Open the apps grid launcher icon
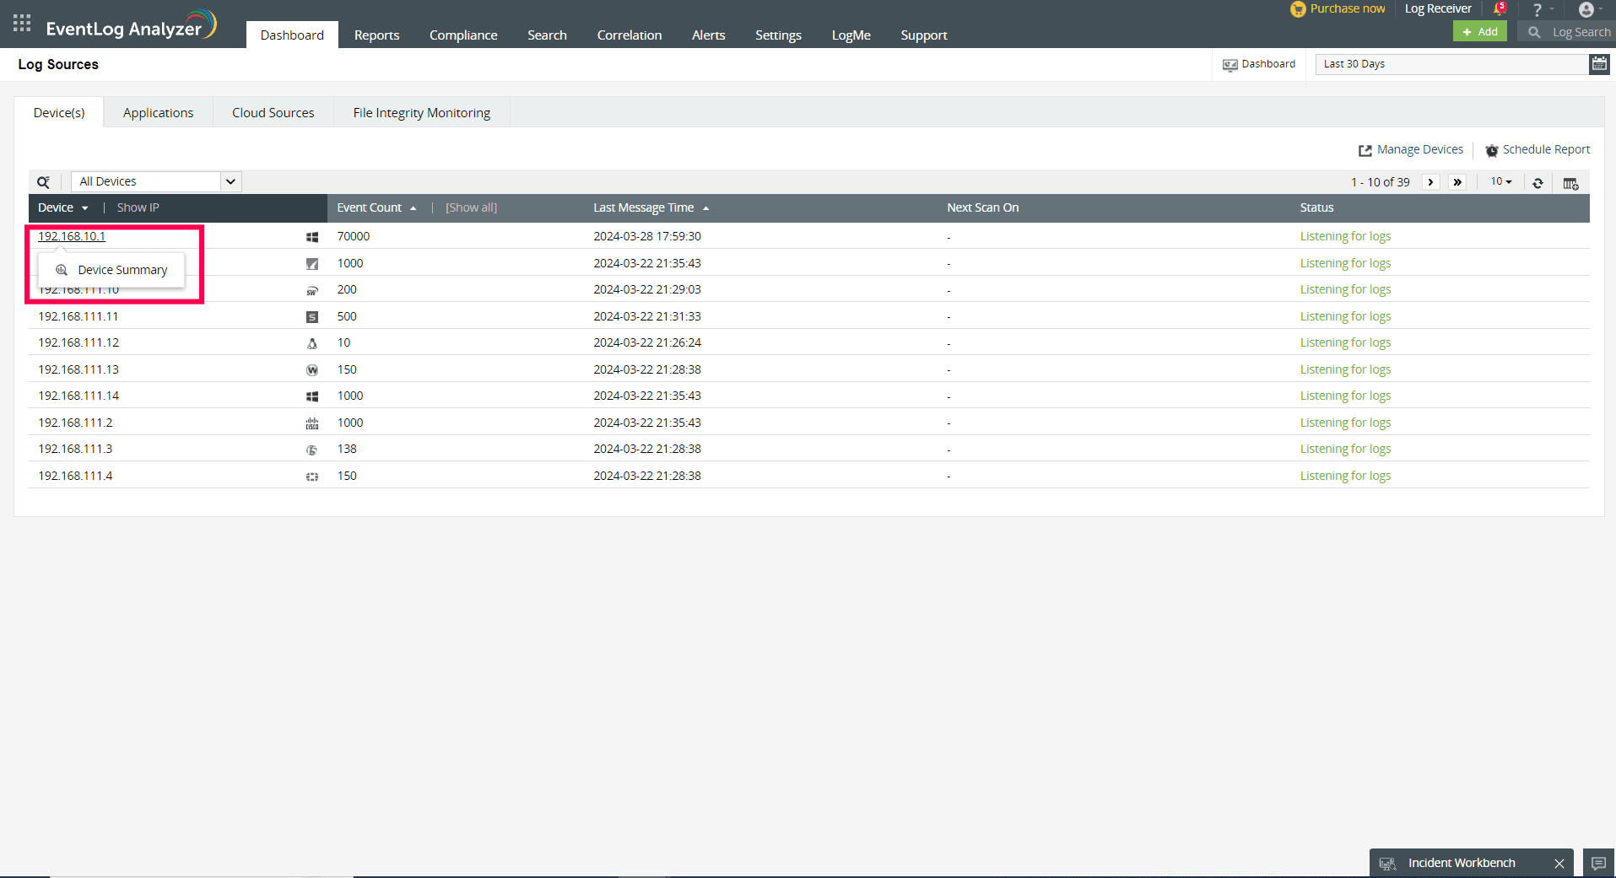This screenshot has width=1616, height=878. [x=22, y=23]
